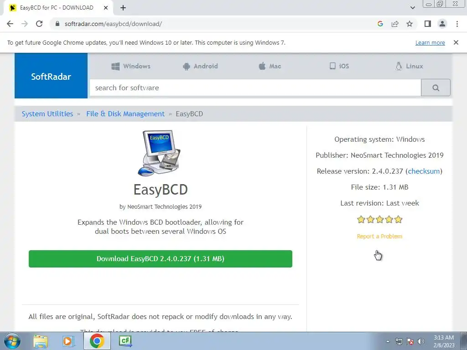467x350 pixels.
Task: Click the browser forward arrow
Action: click(25, 24)
